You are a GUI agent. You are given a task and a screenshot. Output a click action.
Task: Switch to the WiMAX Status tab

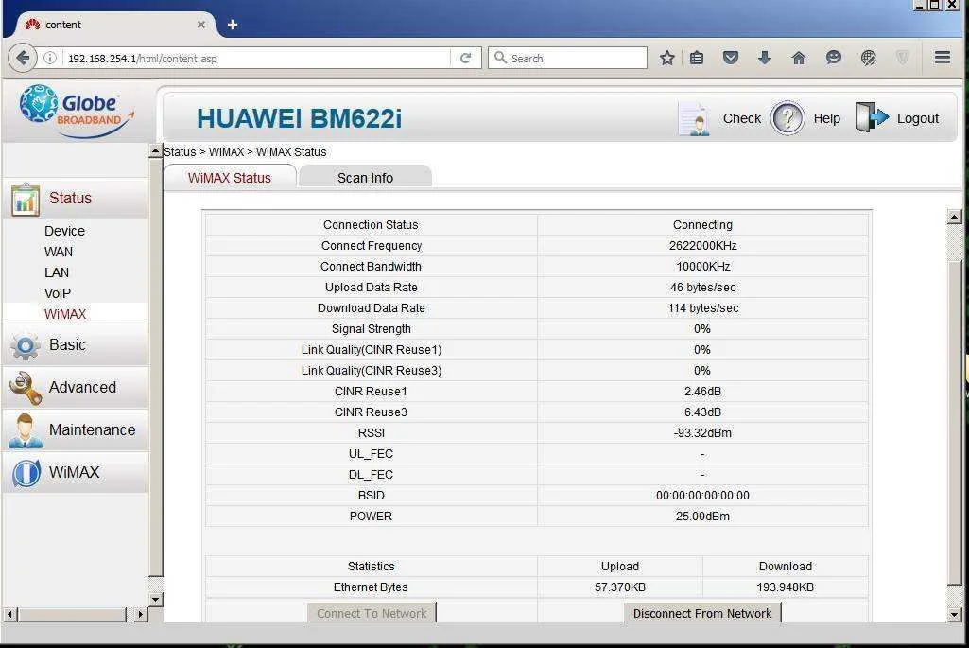230,178
